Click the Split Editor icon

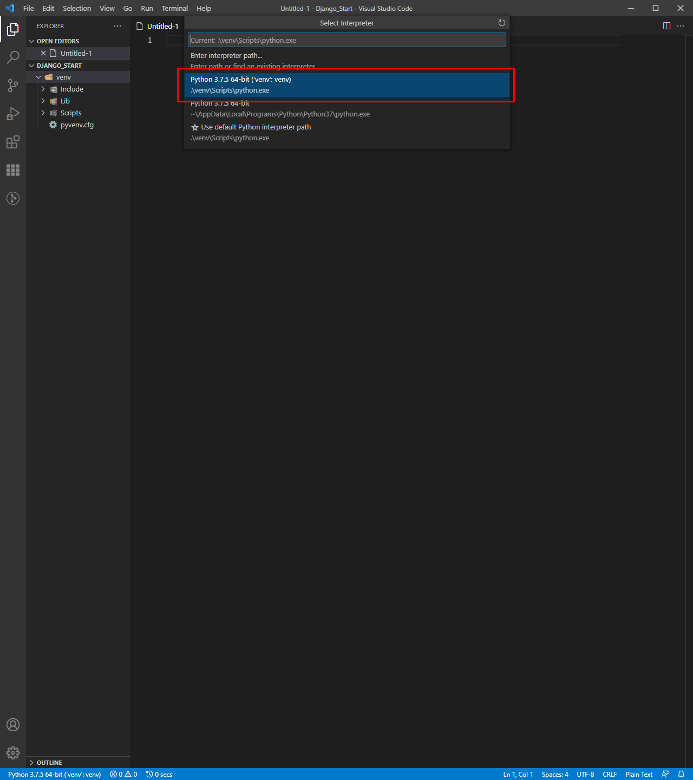[666, 26]
